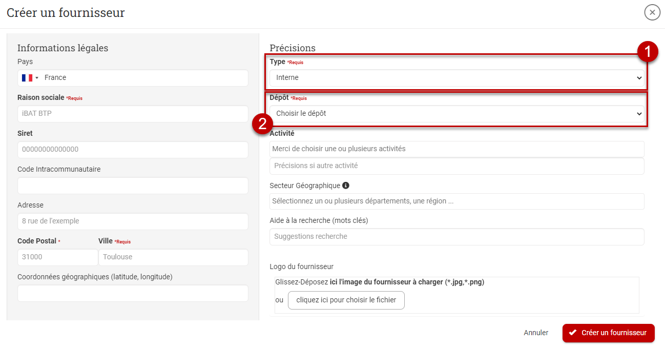This screenshot has width=665, height=349.
Task: Open the France country flag selector
Action: click(x=30, y=78)
